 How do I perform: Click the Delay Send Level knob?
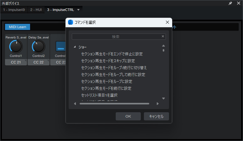39,47
